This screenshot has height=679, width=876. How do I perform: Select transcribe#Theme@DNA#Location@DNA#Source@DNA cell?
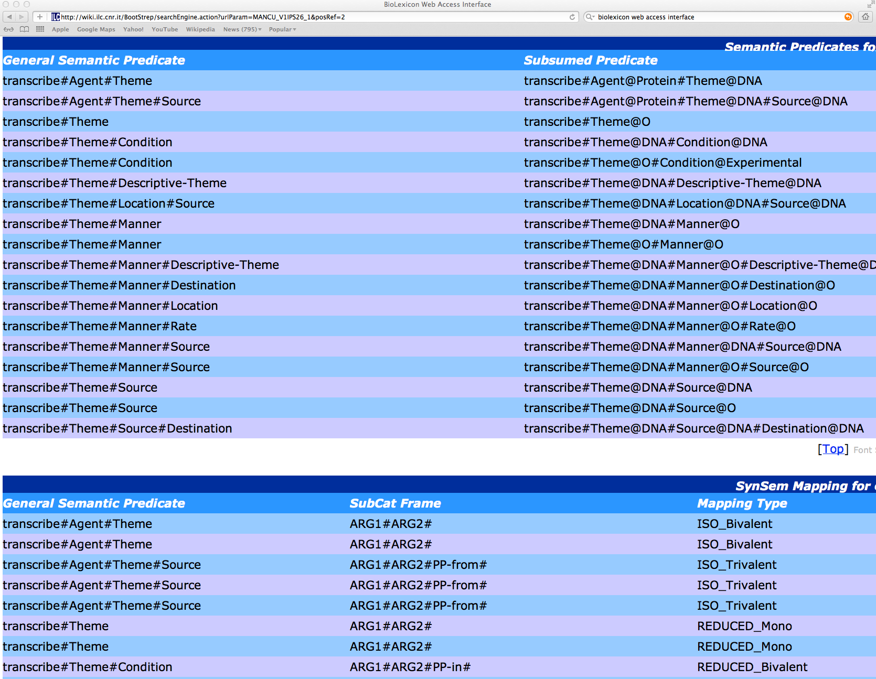pyautogui.click(x=685, y=203)
